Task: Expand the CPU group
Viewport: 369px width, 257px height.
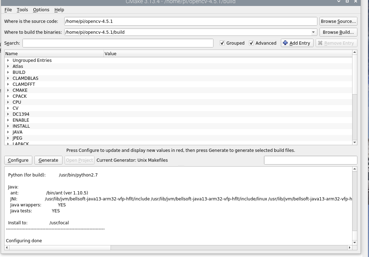Action: tap(8, 102)
